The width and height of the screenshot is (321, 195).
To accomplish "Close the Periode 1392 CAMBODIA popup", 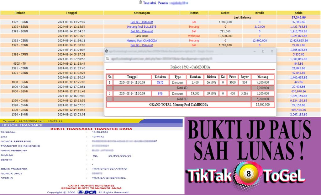I will point(272,51).
